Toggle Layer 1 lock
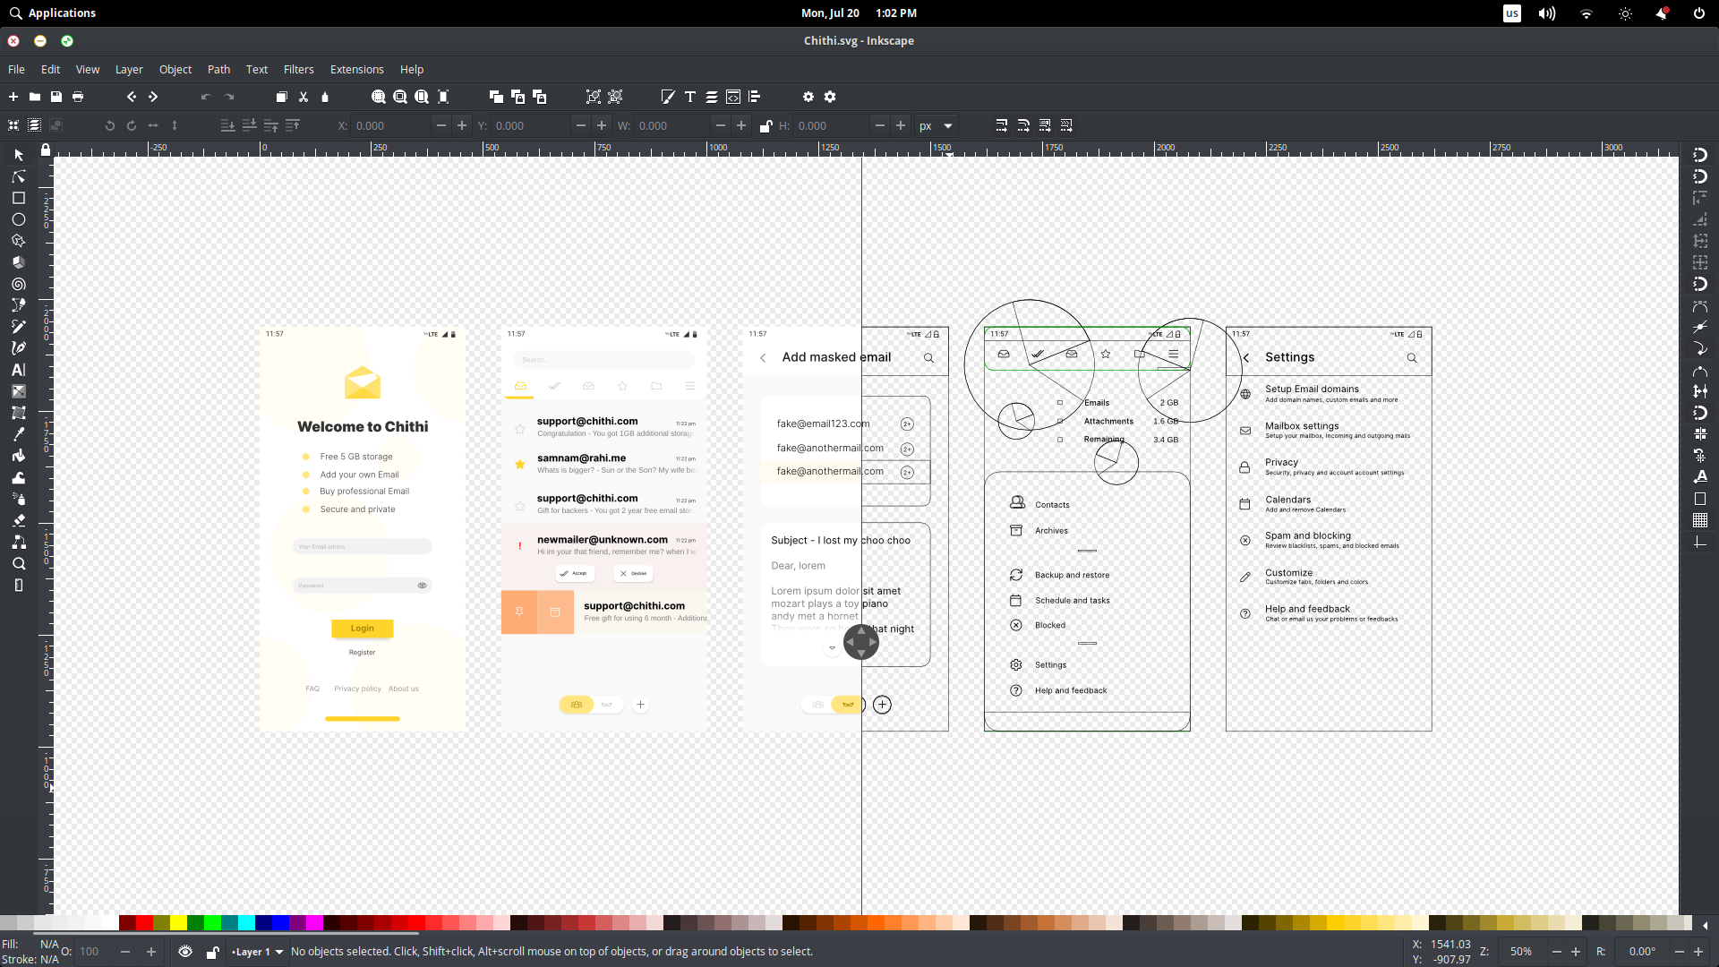Image resolution: width=1719 pixels, height=967 pixels. [x=213, y=952]
